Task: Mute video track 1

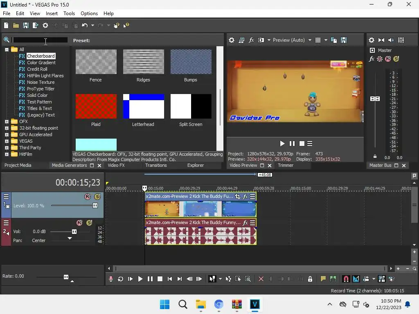Action: [x=88, y=197]
